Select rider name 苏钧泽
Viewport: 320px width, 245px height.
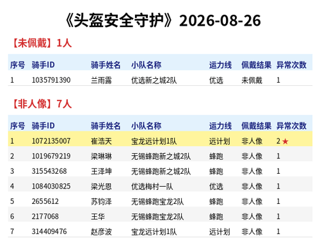[x=101, y=201]
